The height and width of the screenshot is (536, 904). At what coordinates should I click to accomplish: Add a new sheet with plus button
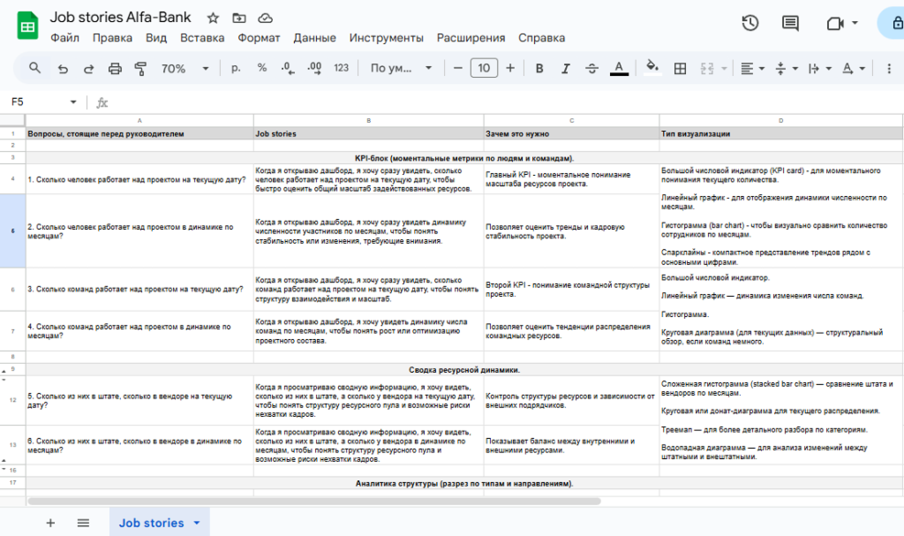click(50, 523)
